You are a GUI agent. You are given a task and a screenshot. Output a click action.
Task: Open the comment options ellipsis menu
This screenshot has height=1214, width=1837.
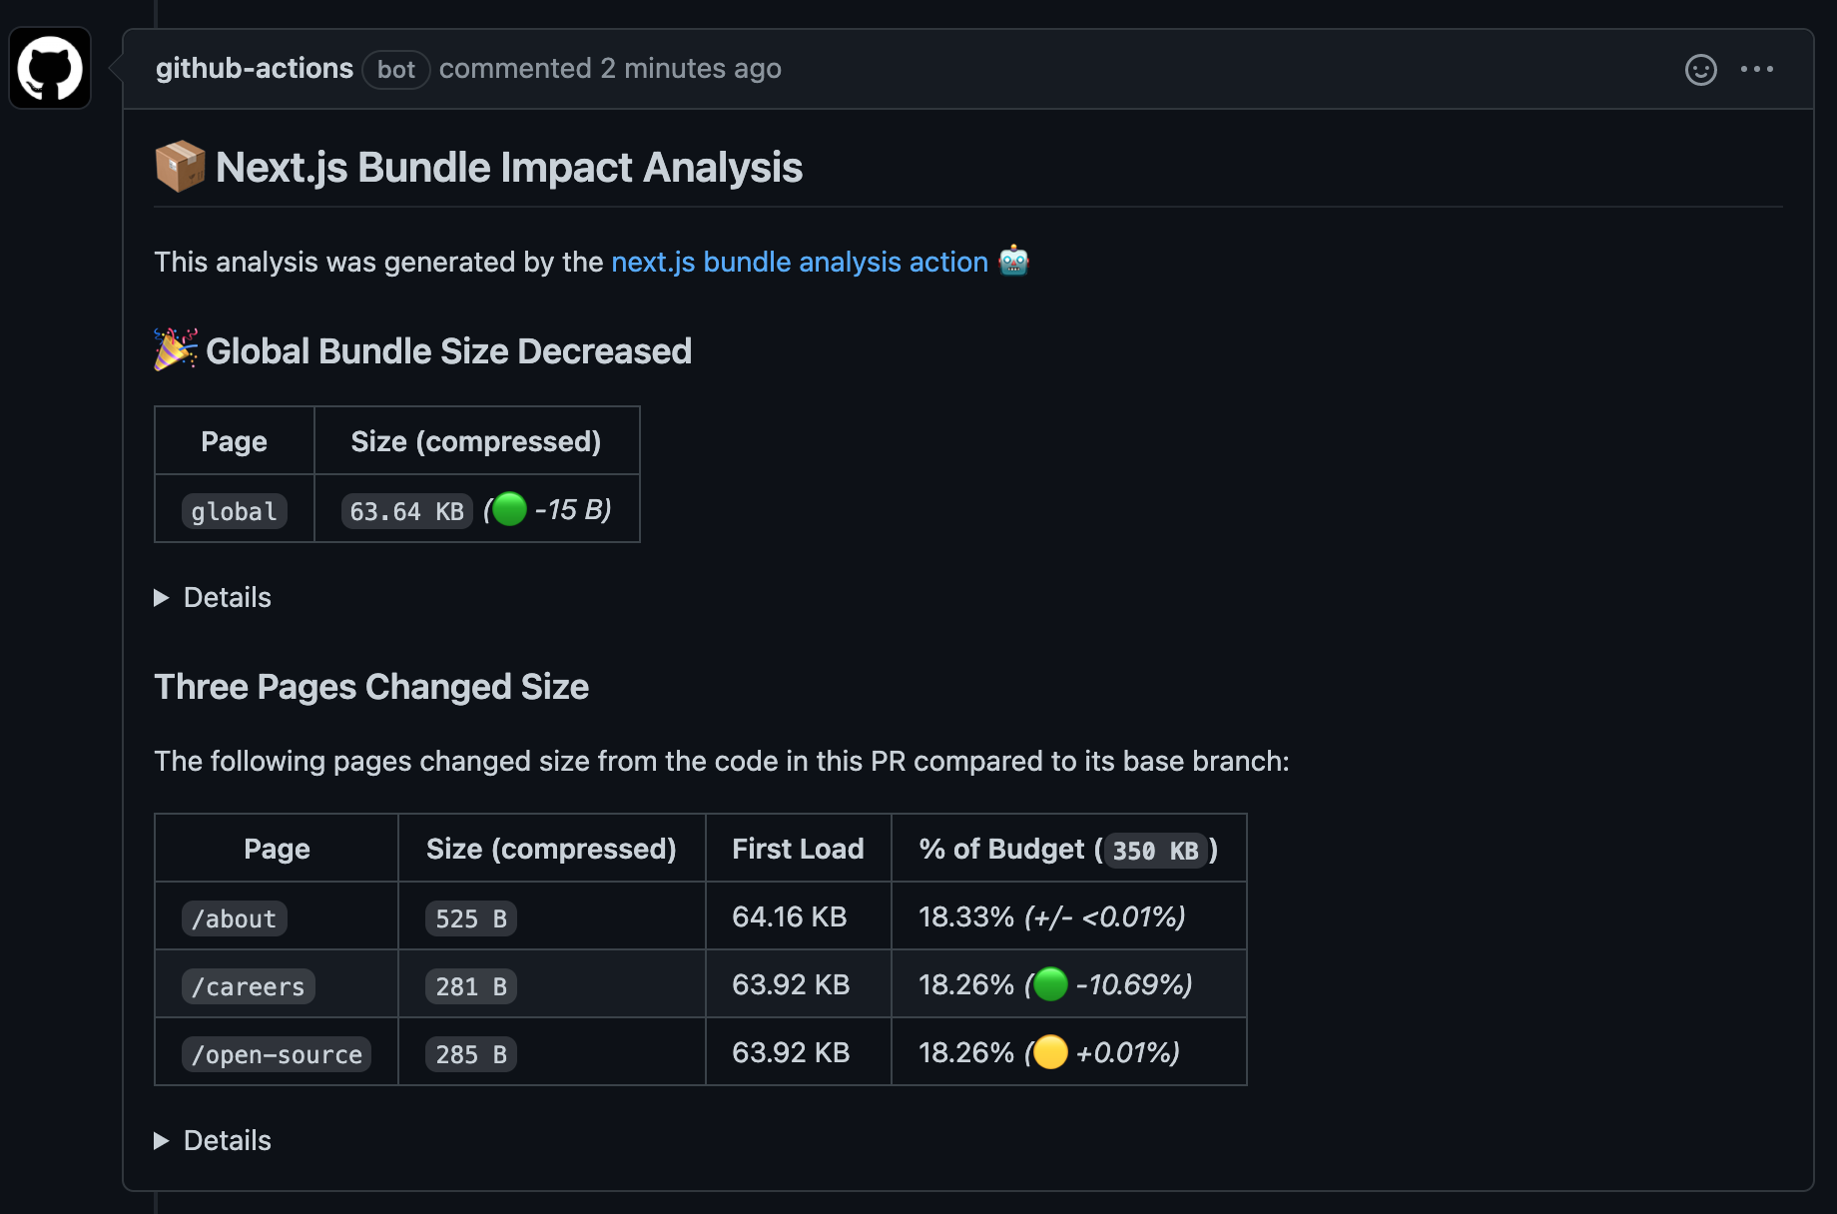tap(1757, 69)
